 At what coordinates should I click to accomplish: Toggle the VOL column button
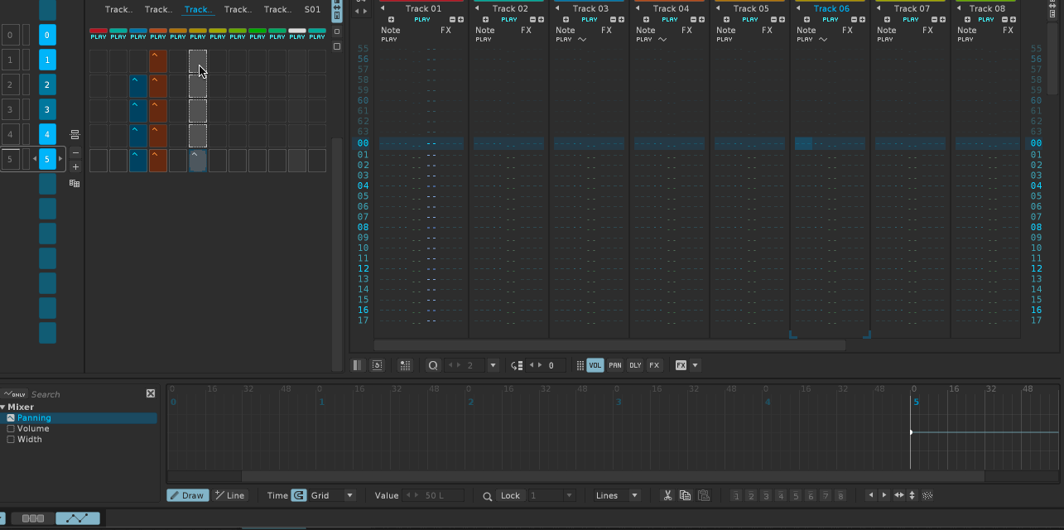click(x=595, y=365)
